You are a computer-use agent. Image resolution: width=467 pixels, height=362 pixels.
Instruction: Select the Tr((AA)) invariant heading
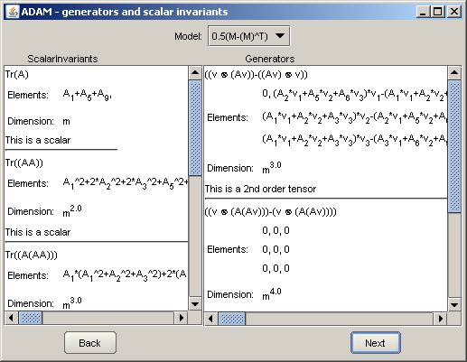(x=24, y=162)
